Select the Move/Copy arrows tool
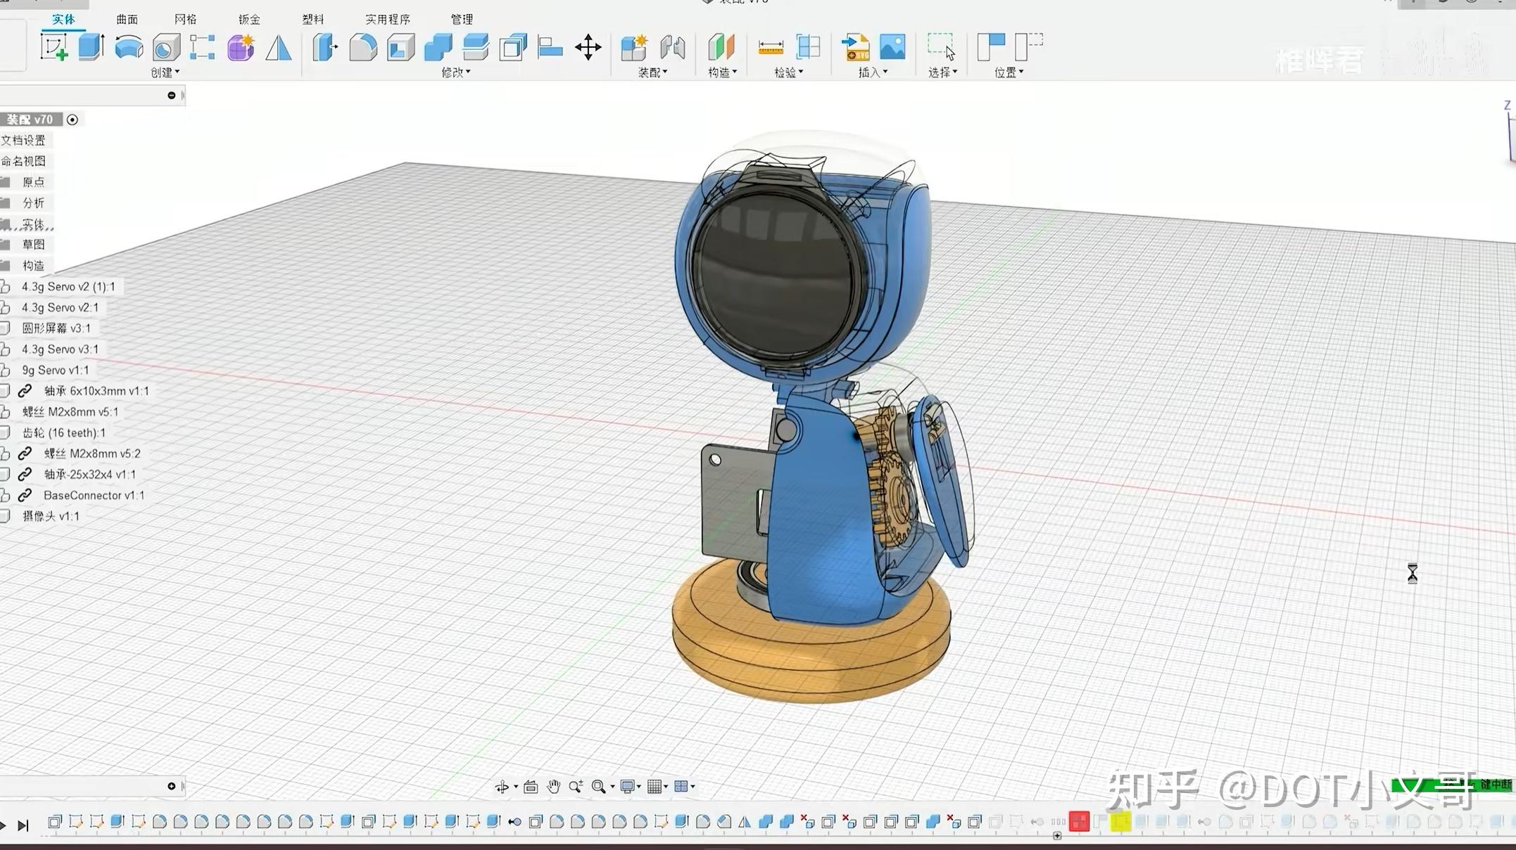Image resolution: width=1516 pixels, height=850 pixels. (x=588, y=48)
